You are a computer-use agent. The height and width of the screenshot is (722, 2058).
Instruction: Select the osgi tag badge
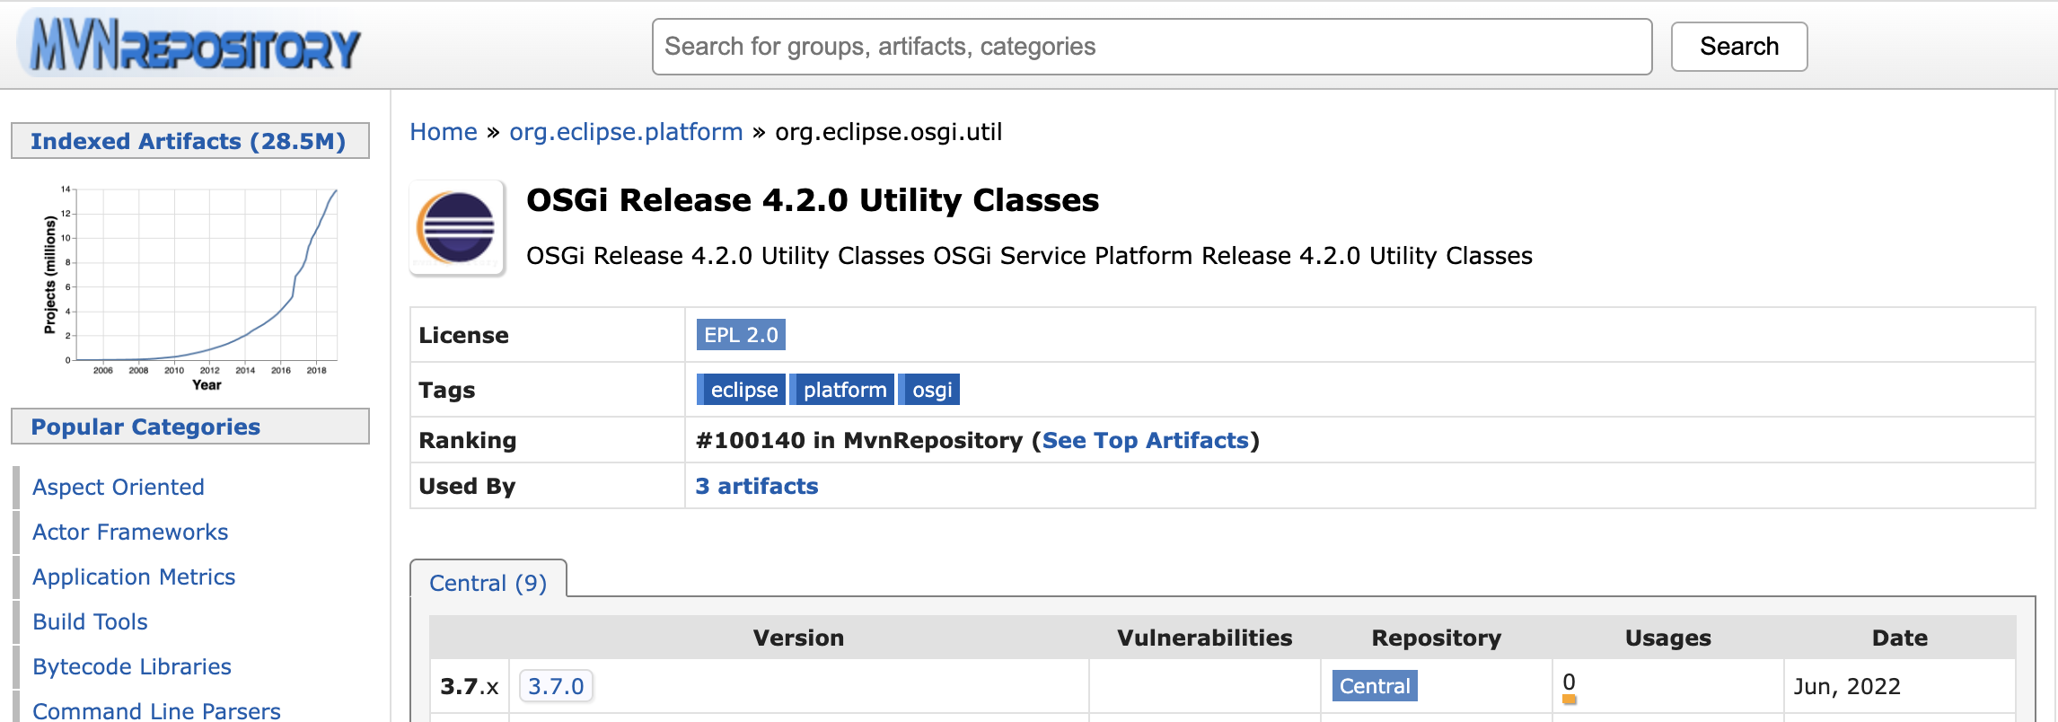[x=929, y=389]
